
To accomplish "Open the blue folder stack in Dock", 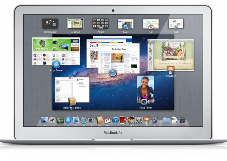I will click(x=167, y=120).
